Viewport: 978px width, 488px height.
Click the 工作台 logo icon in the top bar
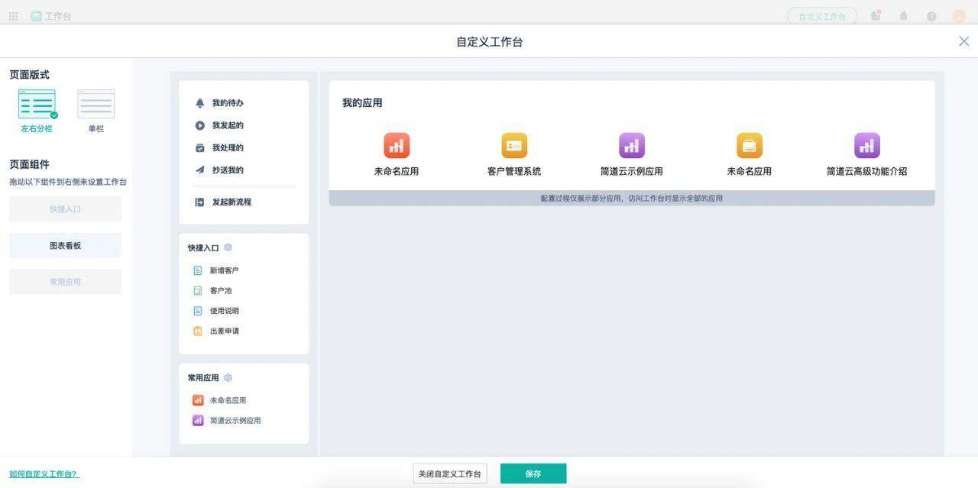36,16
